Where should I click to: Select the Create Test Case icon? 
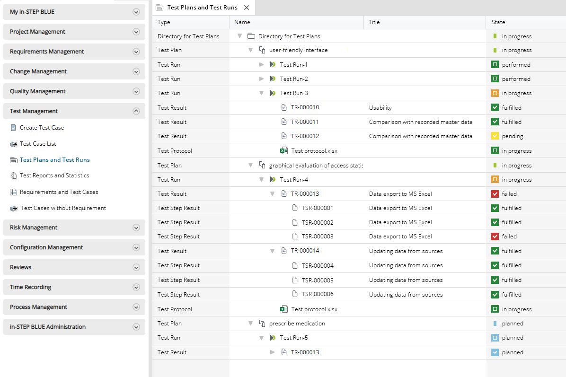[x=14, y=127]
